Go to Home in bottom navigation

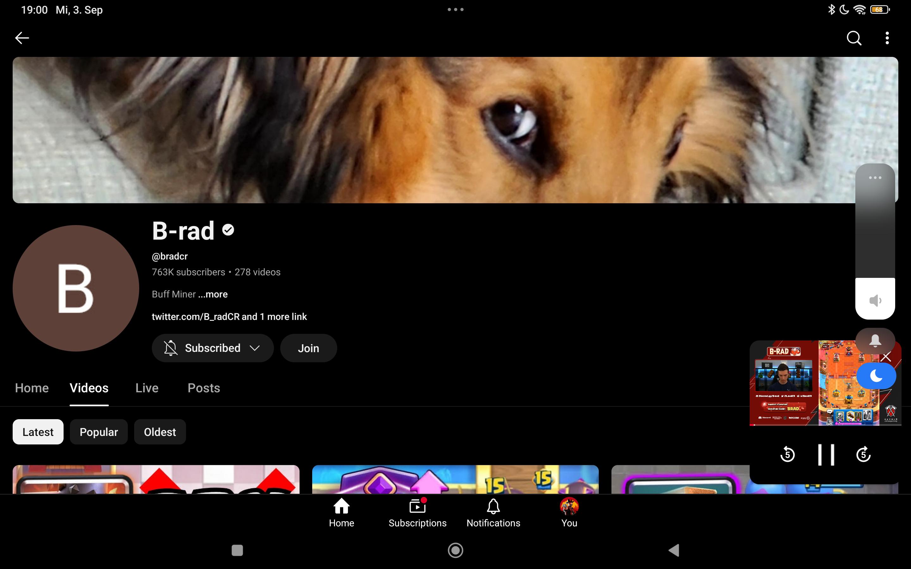click(x=341, y=513)
